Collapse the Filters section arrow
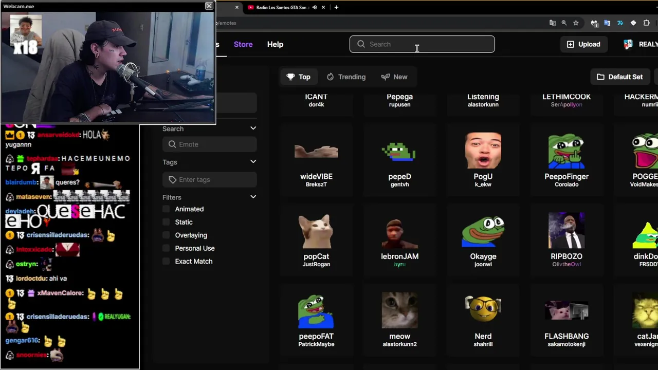Screen dimensions: 658x370 253,197
